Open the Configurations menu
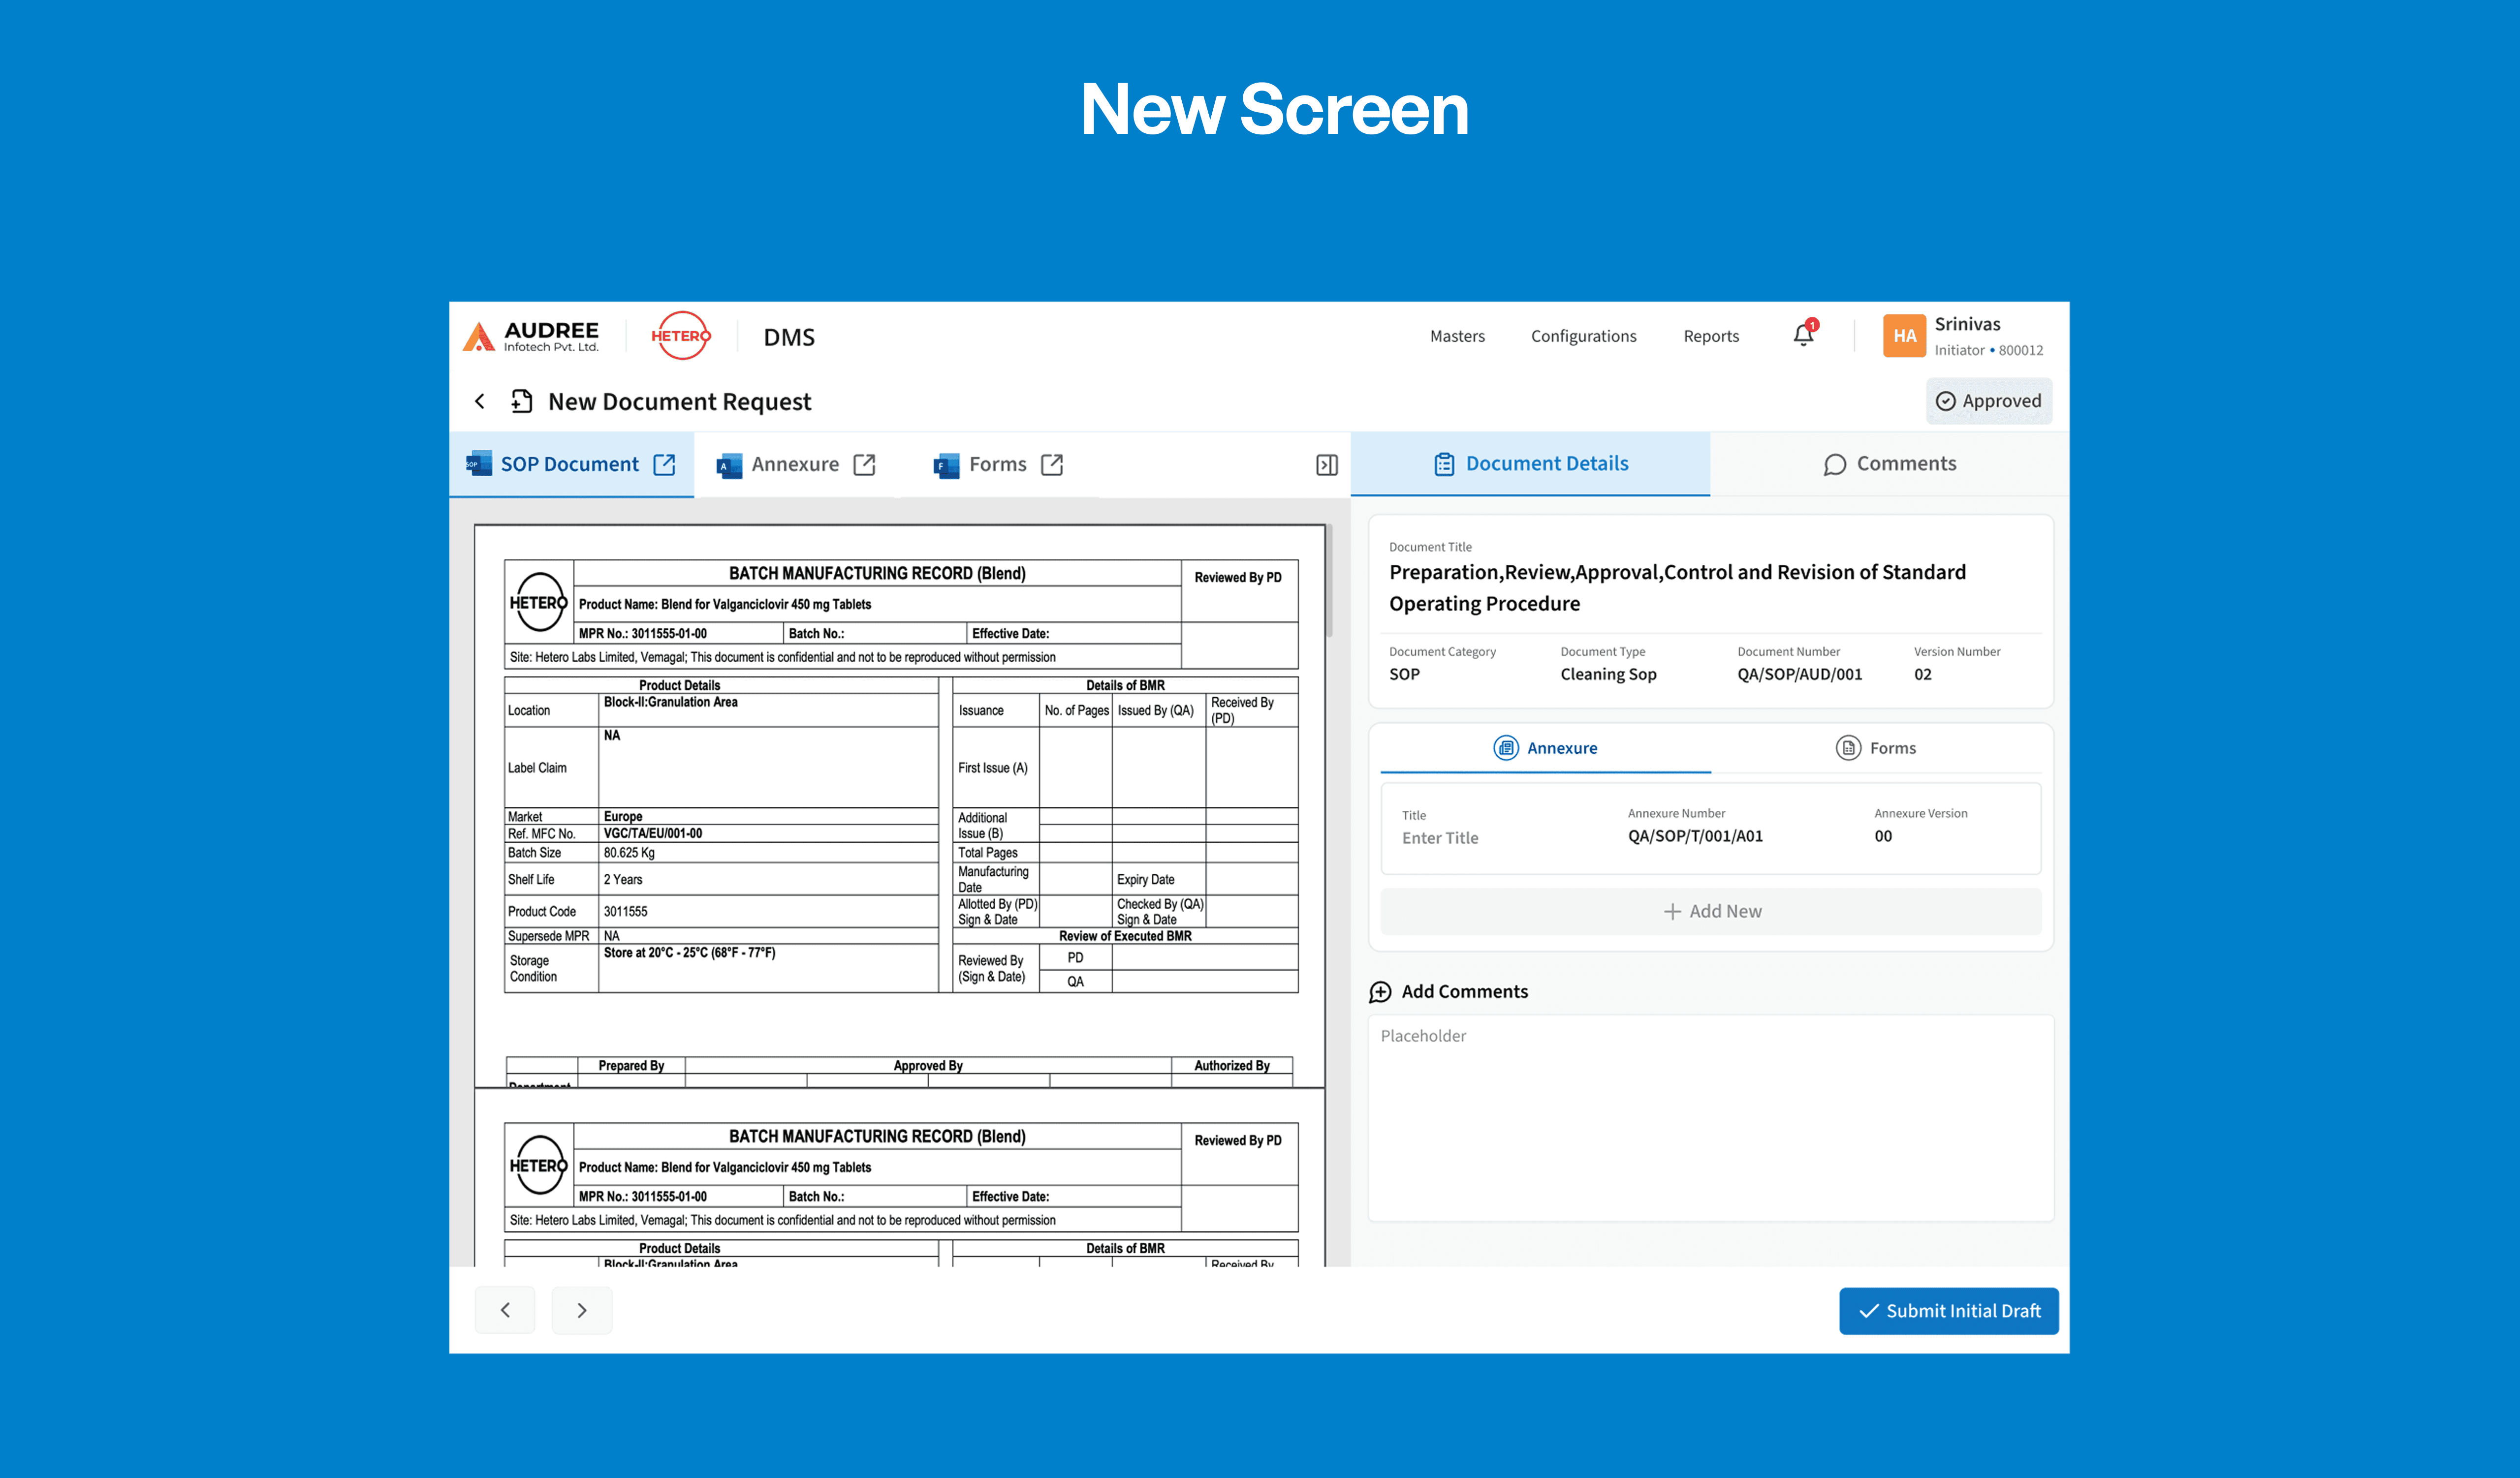Viewport: 2520px width, 1478px height. click(x=1583, y=336)
